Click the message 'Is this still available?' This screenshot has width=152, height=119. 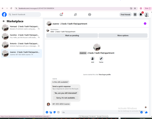(60, 82)
